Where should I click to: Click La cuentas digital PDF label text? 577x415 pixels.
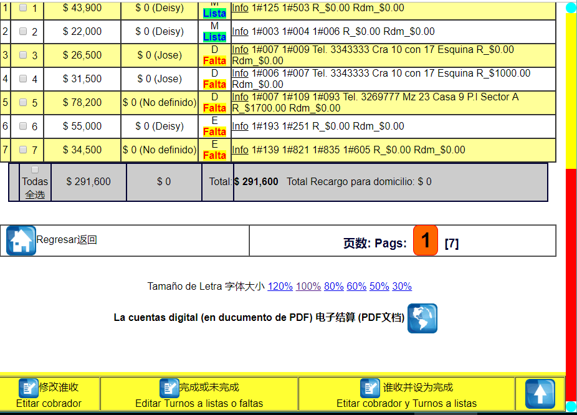pyautogui.click(x=259, y=318)
